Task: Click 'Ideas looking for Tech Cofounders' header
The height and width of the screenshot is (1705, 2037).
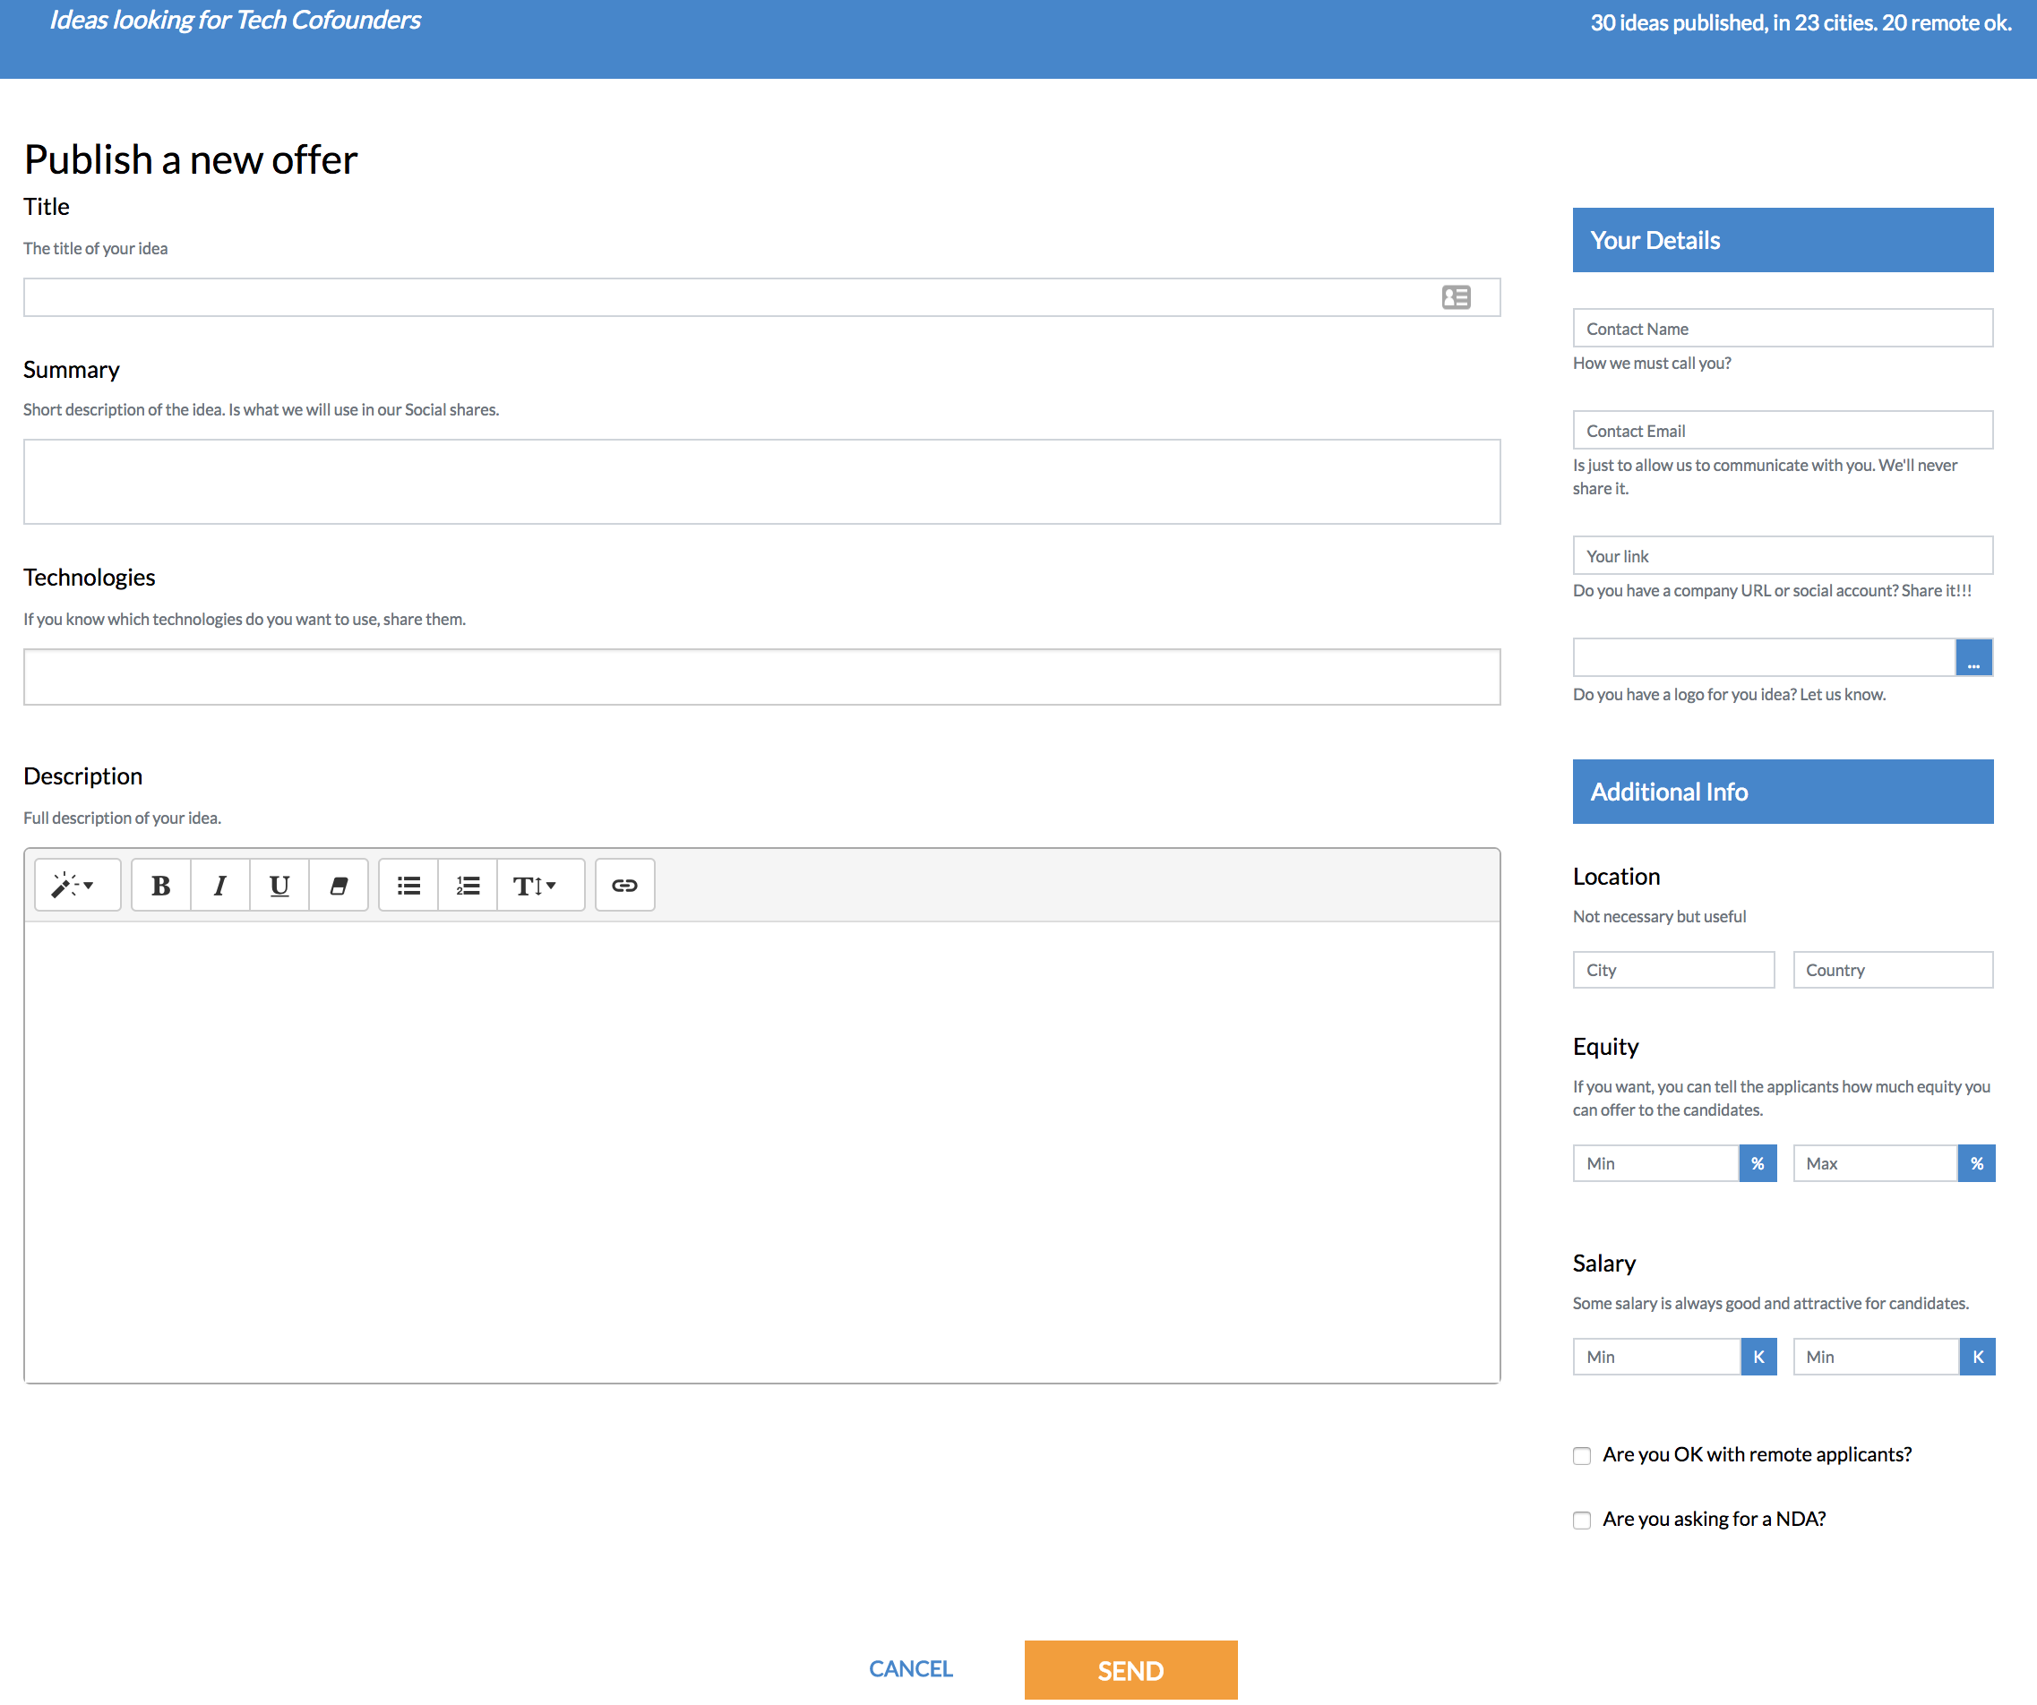Action: (235, 21)
